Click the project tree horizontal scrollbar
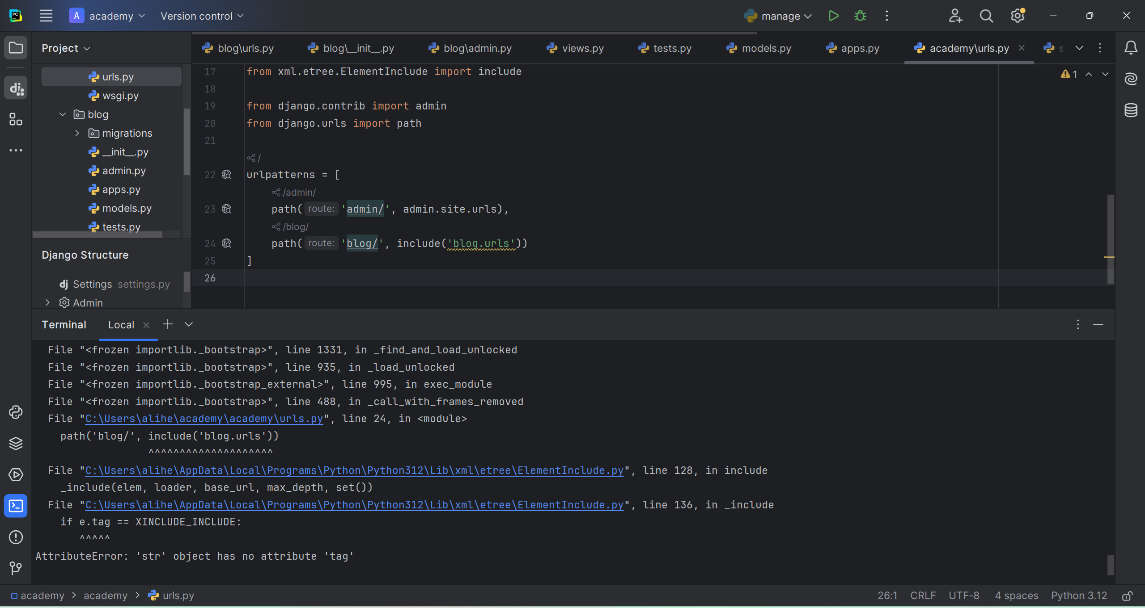The width and height of the screenshot is (1145, 608). pyautogui.click(x=98, y=235)
